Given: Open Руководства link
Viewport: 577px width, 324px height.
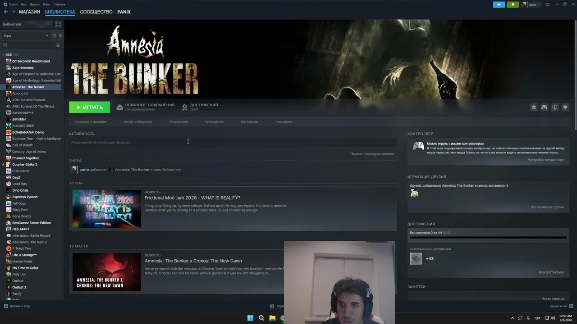Looking at the screenshot, I should [x=214, y=121].
